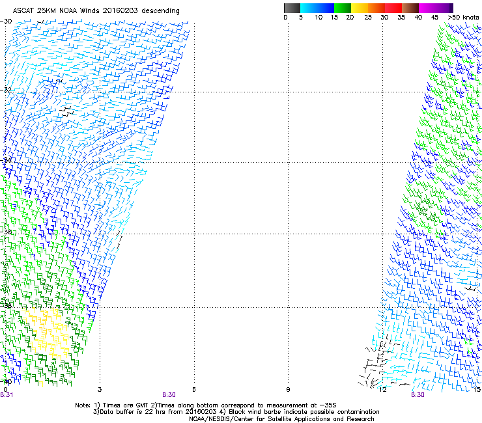Image resolution: width=482 pixels, height=423 pixels.
Task: Click the '30' label under the color bar
Action: click(384, 17)
